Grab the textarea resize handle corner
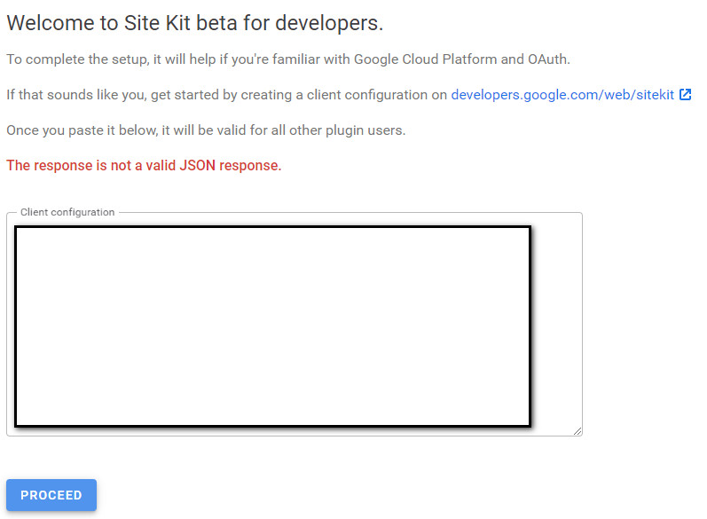 tap(577, 431)
